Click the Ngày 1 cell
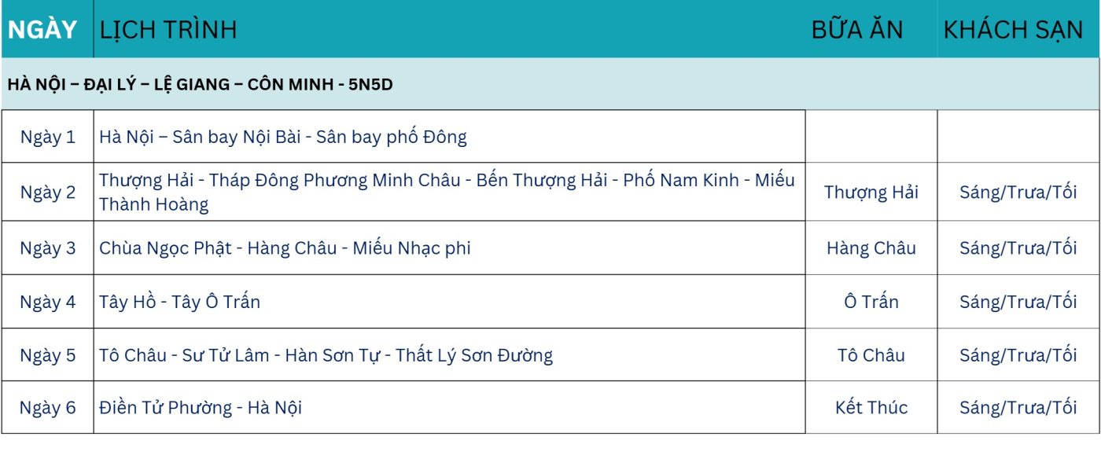The width and height of the screenshot is (1101, 455). point(47,137)
